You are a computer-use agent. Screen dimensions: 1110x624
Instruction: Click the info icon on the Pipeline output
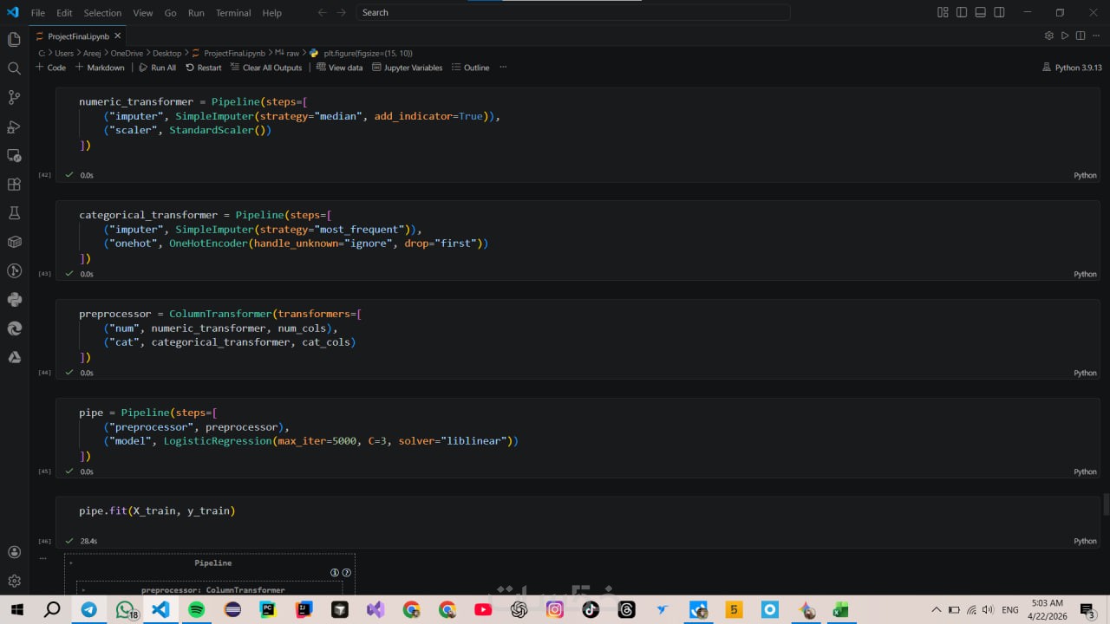pyautogui.click(x=335, y=573)
